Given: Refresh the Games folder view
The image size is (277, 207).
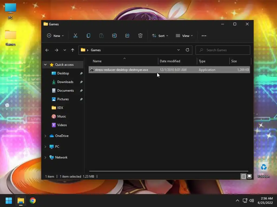Looking at the screenshot, I should [x=187, y=50].
